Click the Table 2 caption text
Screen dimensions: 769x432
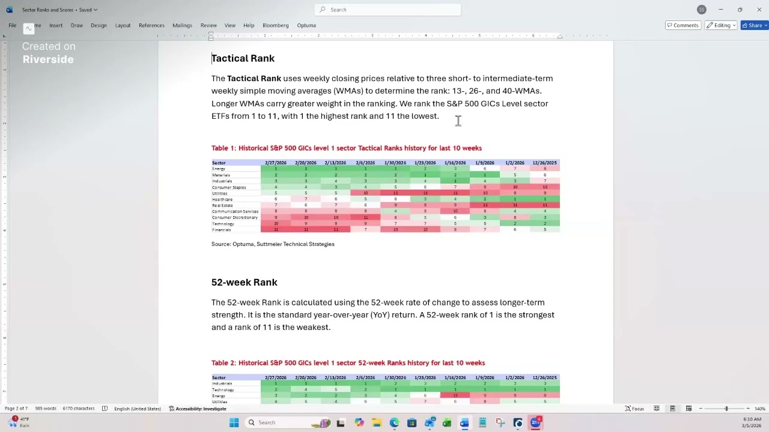tap(348, 363)
